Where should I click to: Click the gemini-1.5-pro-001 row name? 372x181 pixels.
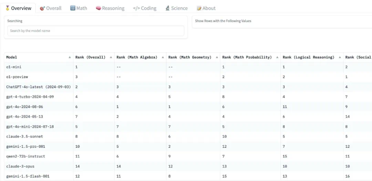[25, 146]
